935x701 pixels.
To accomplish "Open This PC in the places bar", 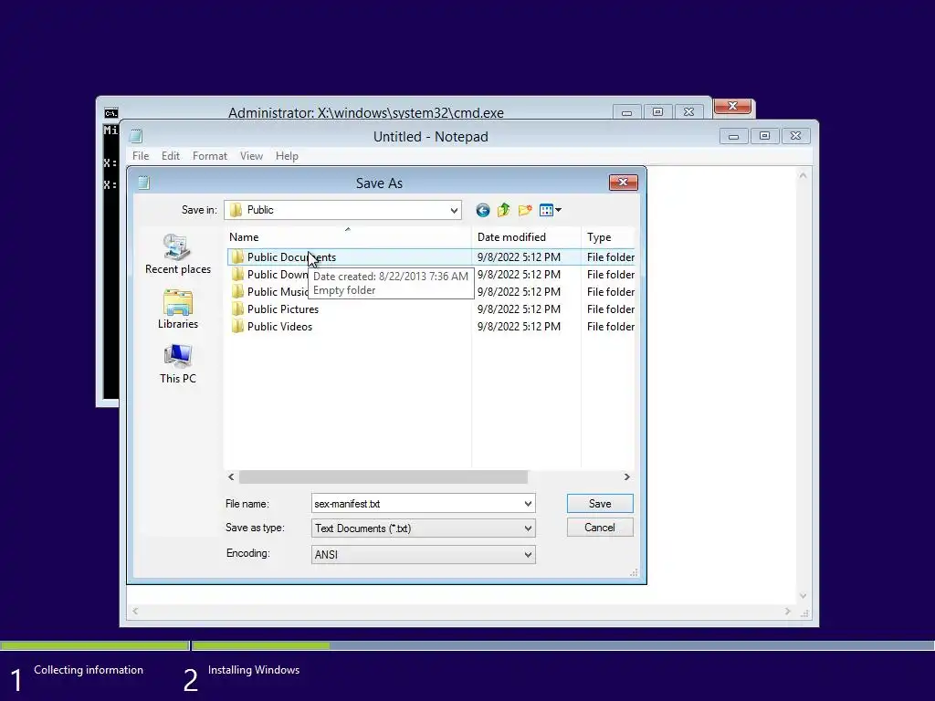I will coord(178,364).
